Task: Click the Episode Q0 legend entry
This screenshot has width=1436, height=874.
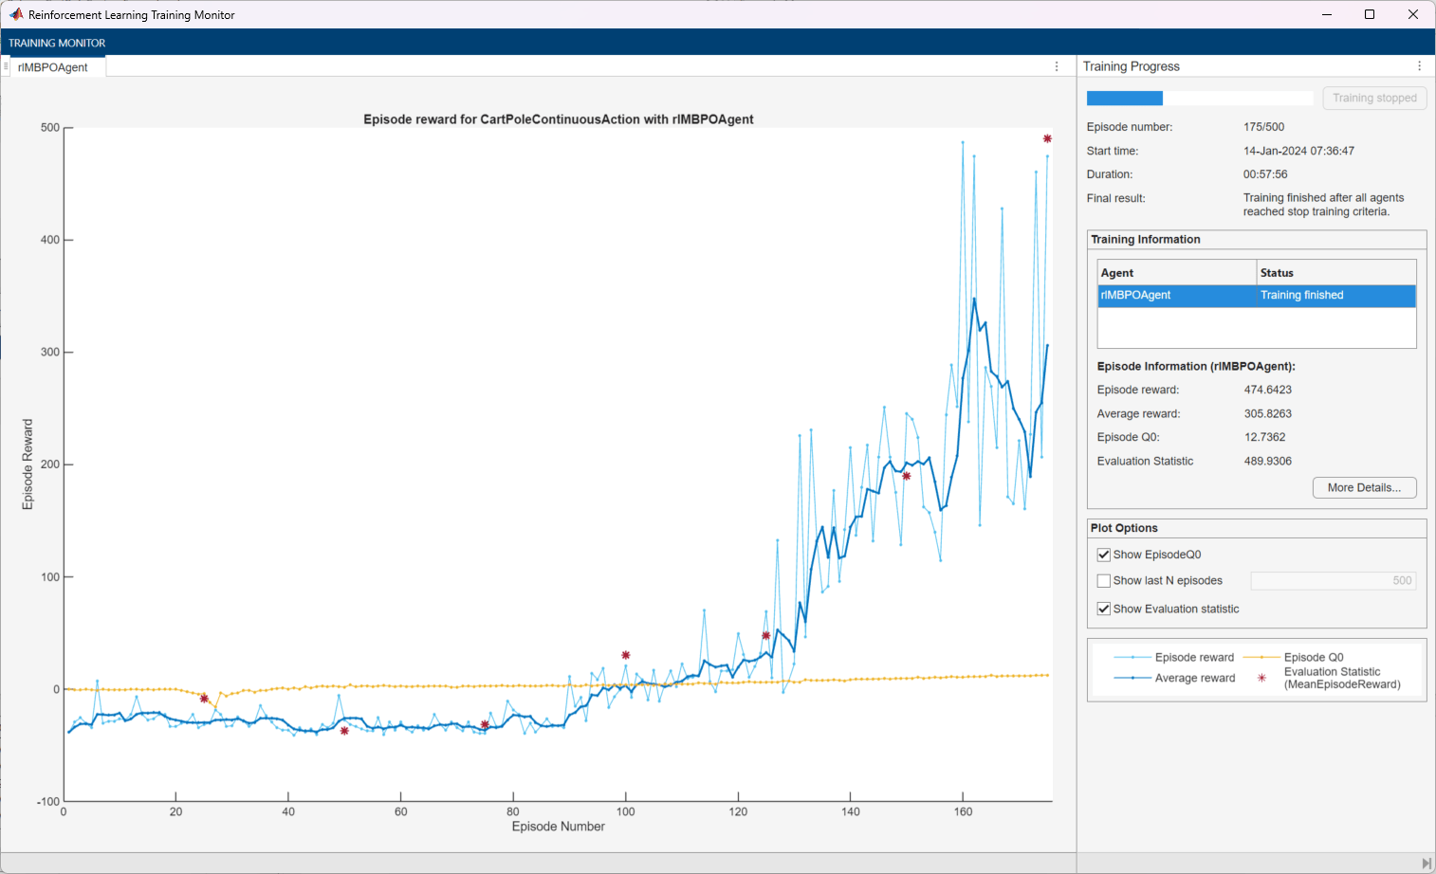Action: point(1294,657)
